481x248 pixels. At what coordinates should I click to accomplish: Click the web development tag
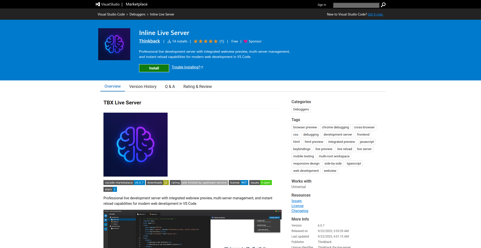tap(306, 171)
